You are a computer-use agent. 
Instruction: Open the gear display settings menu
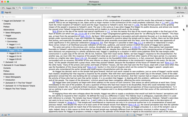pyautogui.click(x=183, y=16)
